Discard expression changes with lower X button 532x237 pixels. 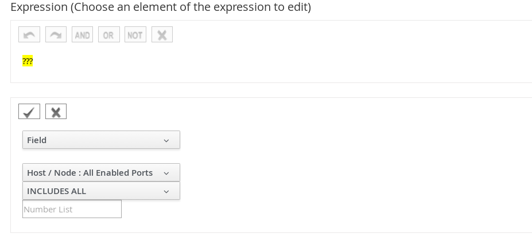56,112
